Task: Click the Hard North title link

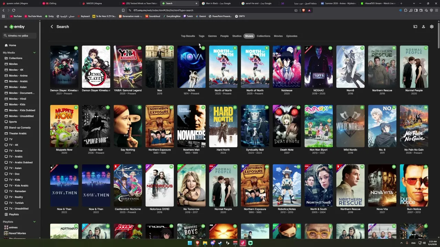Action: coord(223,150)
